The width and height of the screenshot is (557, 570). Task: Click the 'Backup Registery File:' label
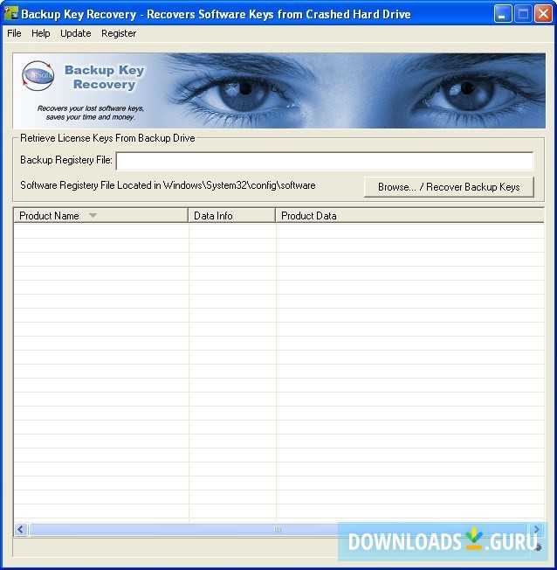click(66, 160)
